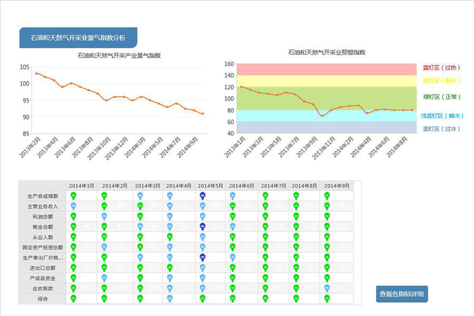Toggle the 绿灯区（正常）legend entry
This screenshot has height=316, width=474.
point(441,97)
